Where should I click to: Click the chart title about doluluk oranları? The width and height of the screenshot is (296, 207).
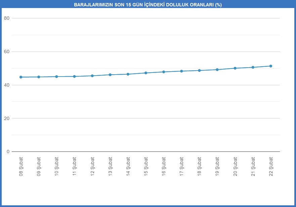[x=148, y=5]
